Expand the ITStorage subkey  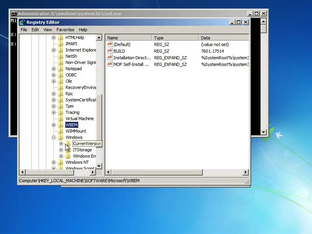[x=61, y=150]
